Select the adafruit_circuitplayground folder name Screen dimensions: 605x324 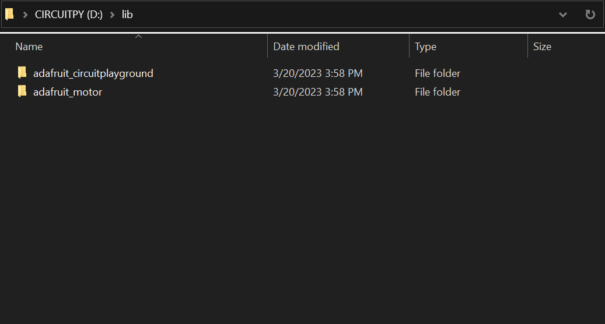93,73
